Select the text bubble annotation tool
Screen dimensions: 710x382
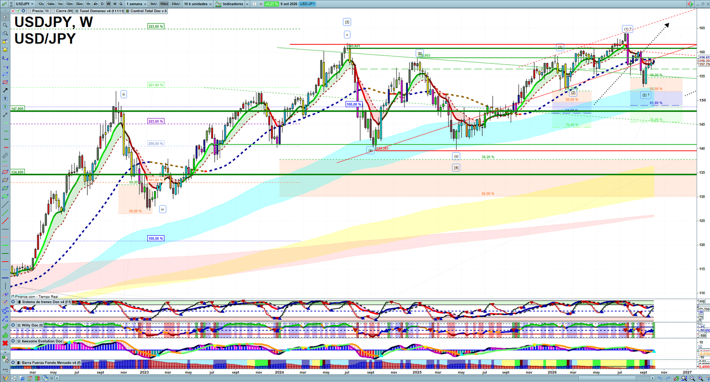(5, 107)
